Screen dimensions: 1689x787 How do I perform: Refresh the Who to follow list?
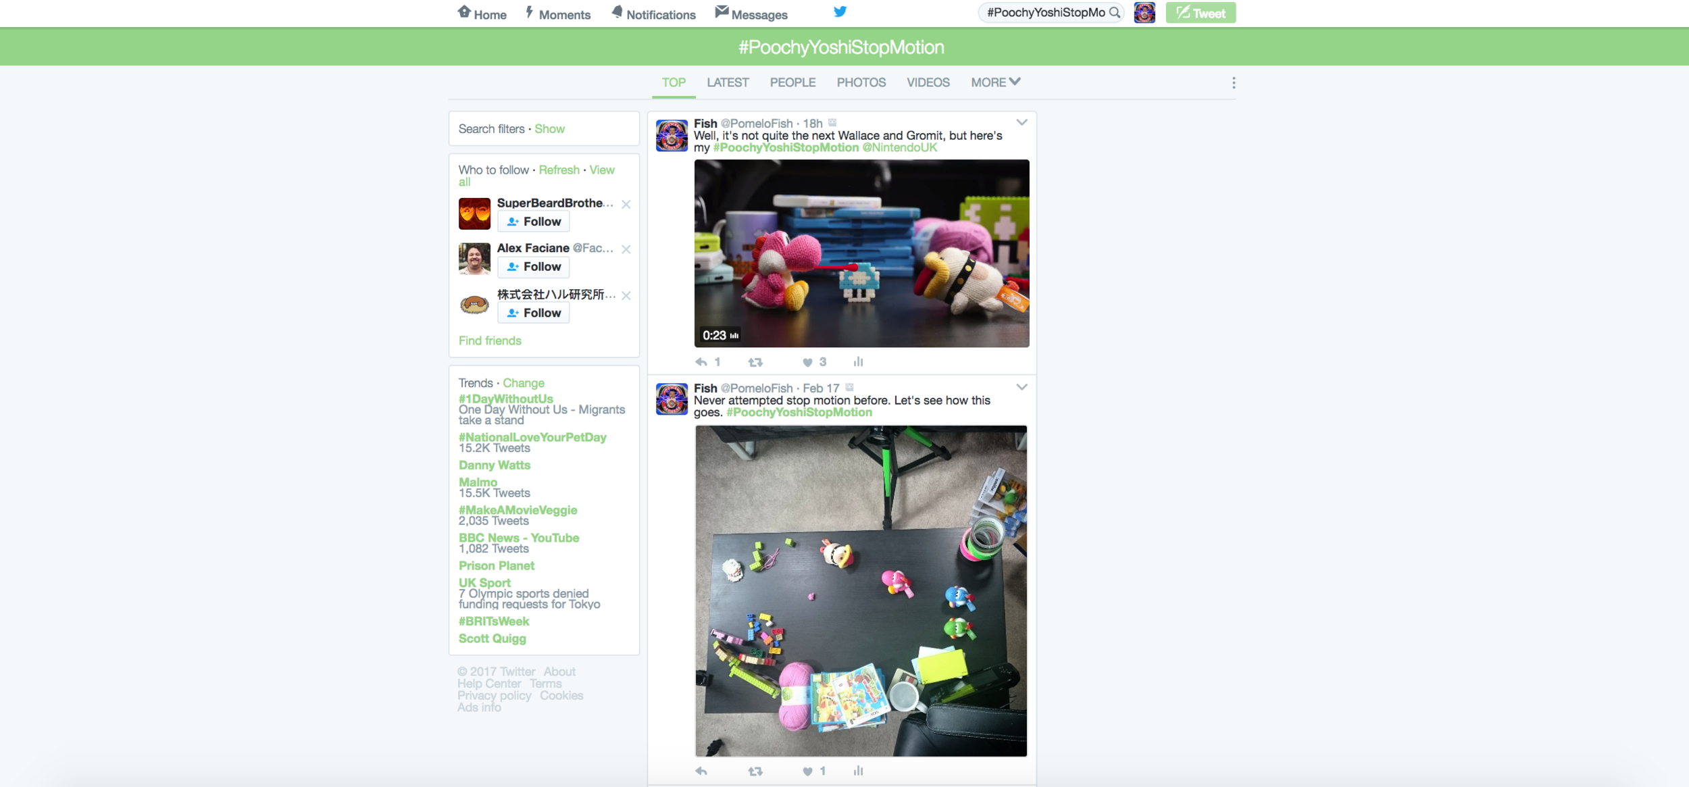(559, 170)
